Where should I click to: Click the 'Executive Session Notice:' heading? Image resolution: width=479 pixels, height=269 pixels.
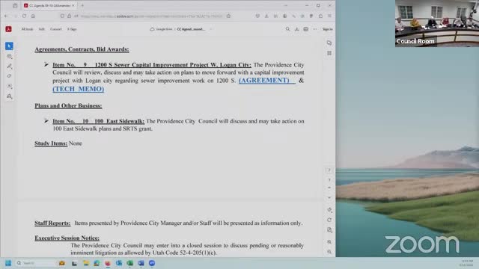coord(67,238)
